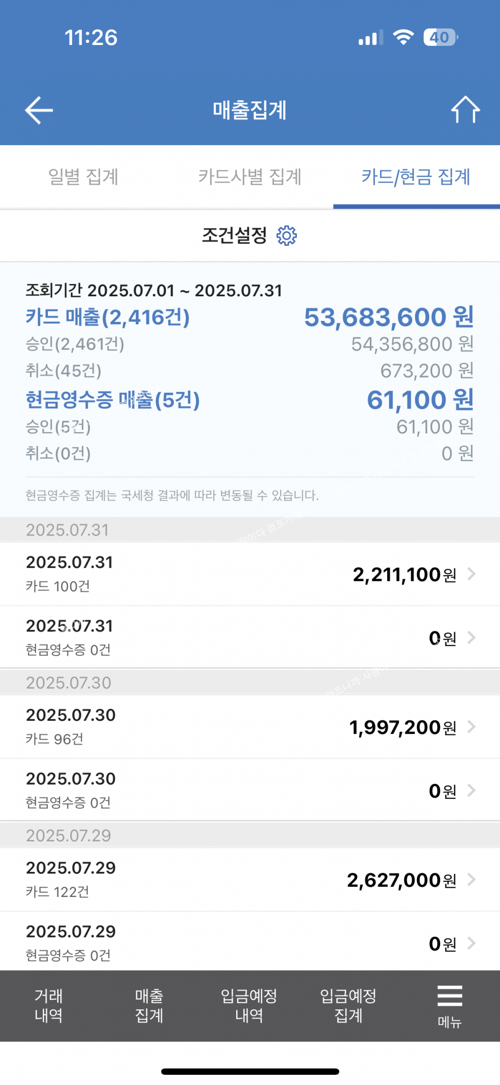Expand 2025.07.31 카드 100건 row chevron

471,574
